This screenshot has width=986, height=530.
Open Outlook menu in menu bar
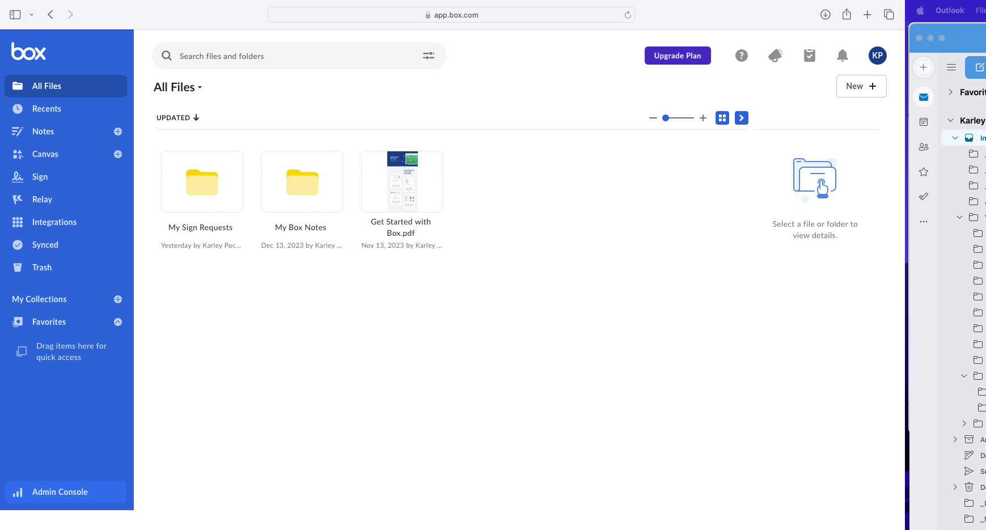tap(950, 10)
